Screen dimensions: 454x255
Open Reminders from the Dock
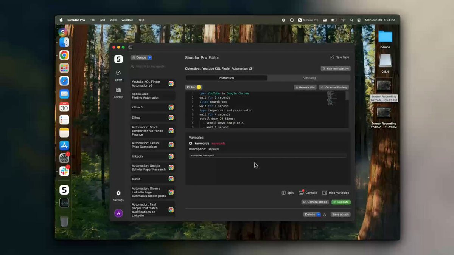pos(64,120)
